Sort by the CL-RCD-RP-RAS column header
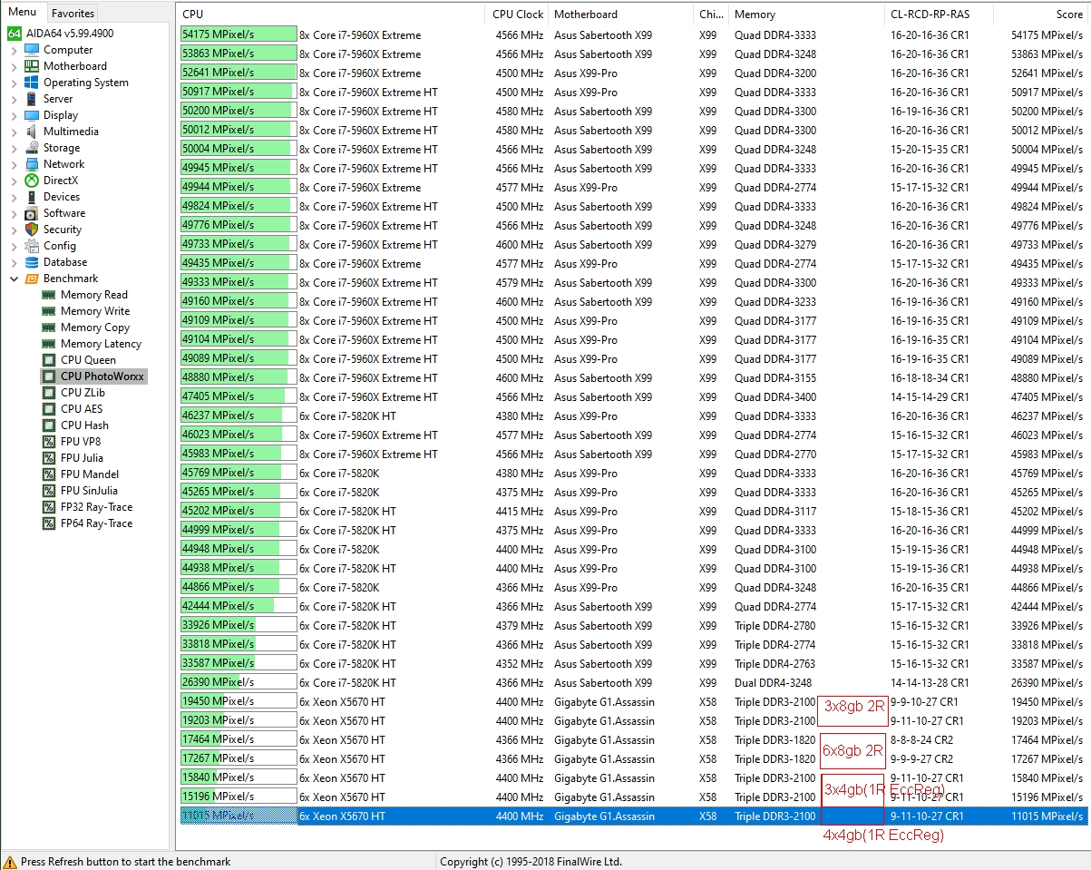This screenshot has height=870, width=1091. point(940,15)
